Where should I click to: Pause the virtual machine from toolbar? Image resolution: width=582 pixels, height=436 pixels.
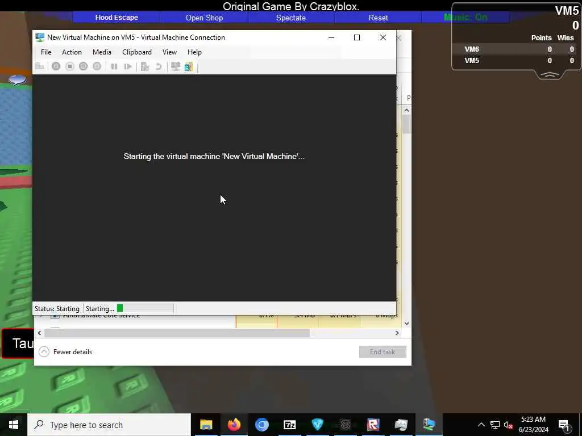pyautogui.click(x=114, y=67)
